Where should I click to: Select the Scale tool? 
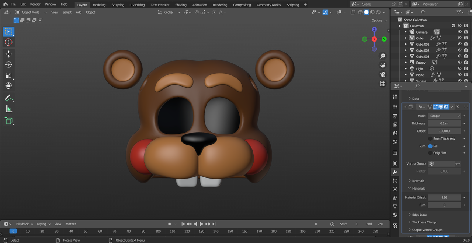tap(8, 75)
